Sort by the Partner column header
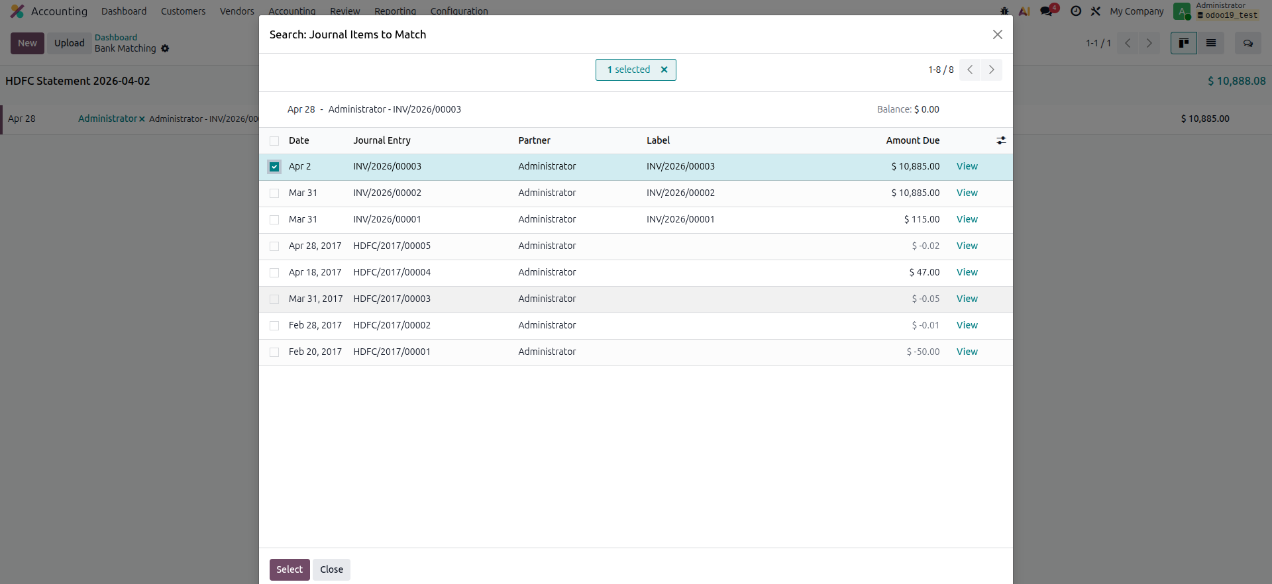Viewport: 1272px width, 584px height. (x=534, y=140)
